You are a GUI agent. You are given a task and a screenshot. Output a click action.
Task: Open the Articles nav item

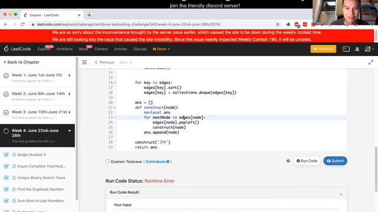pos(120,49)
